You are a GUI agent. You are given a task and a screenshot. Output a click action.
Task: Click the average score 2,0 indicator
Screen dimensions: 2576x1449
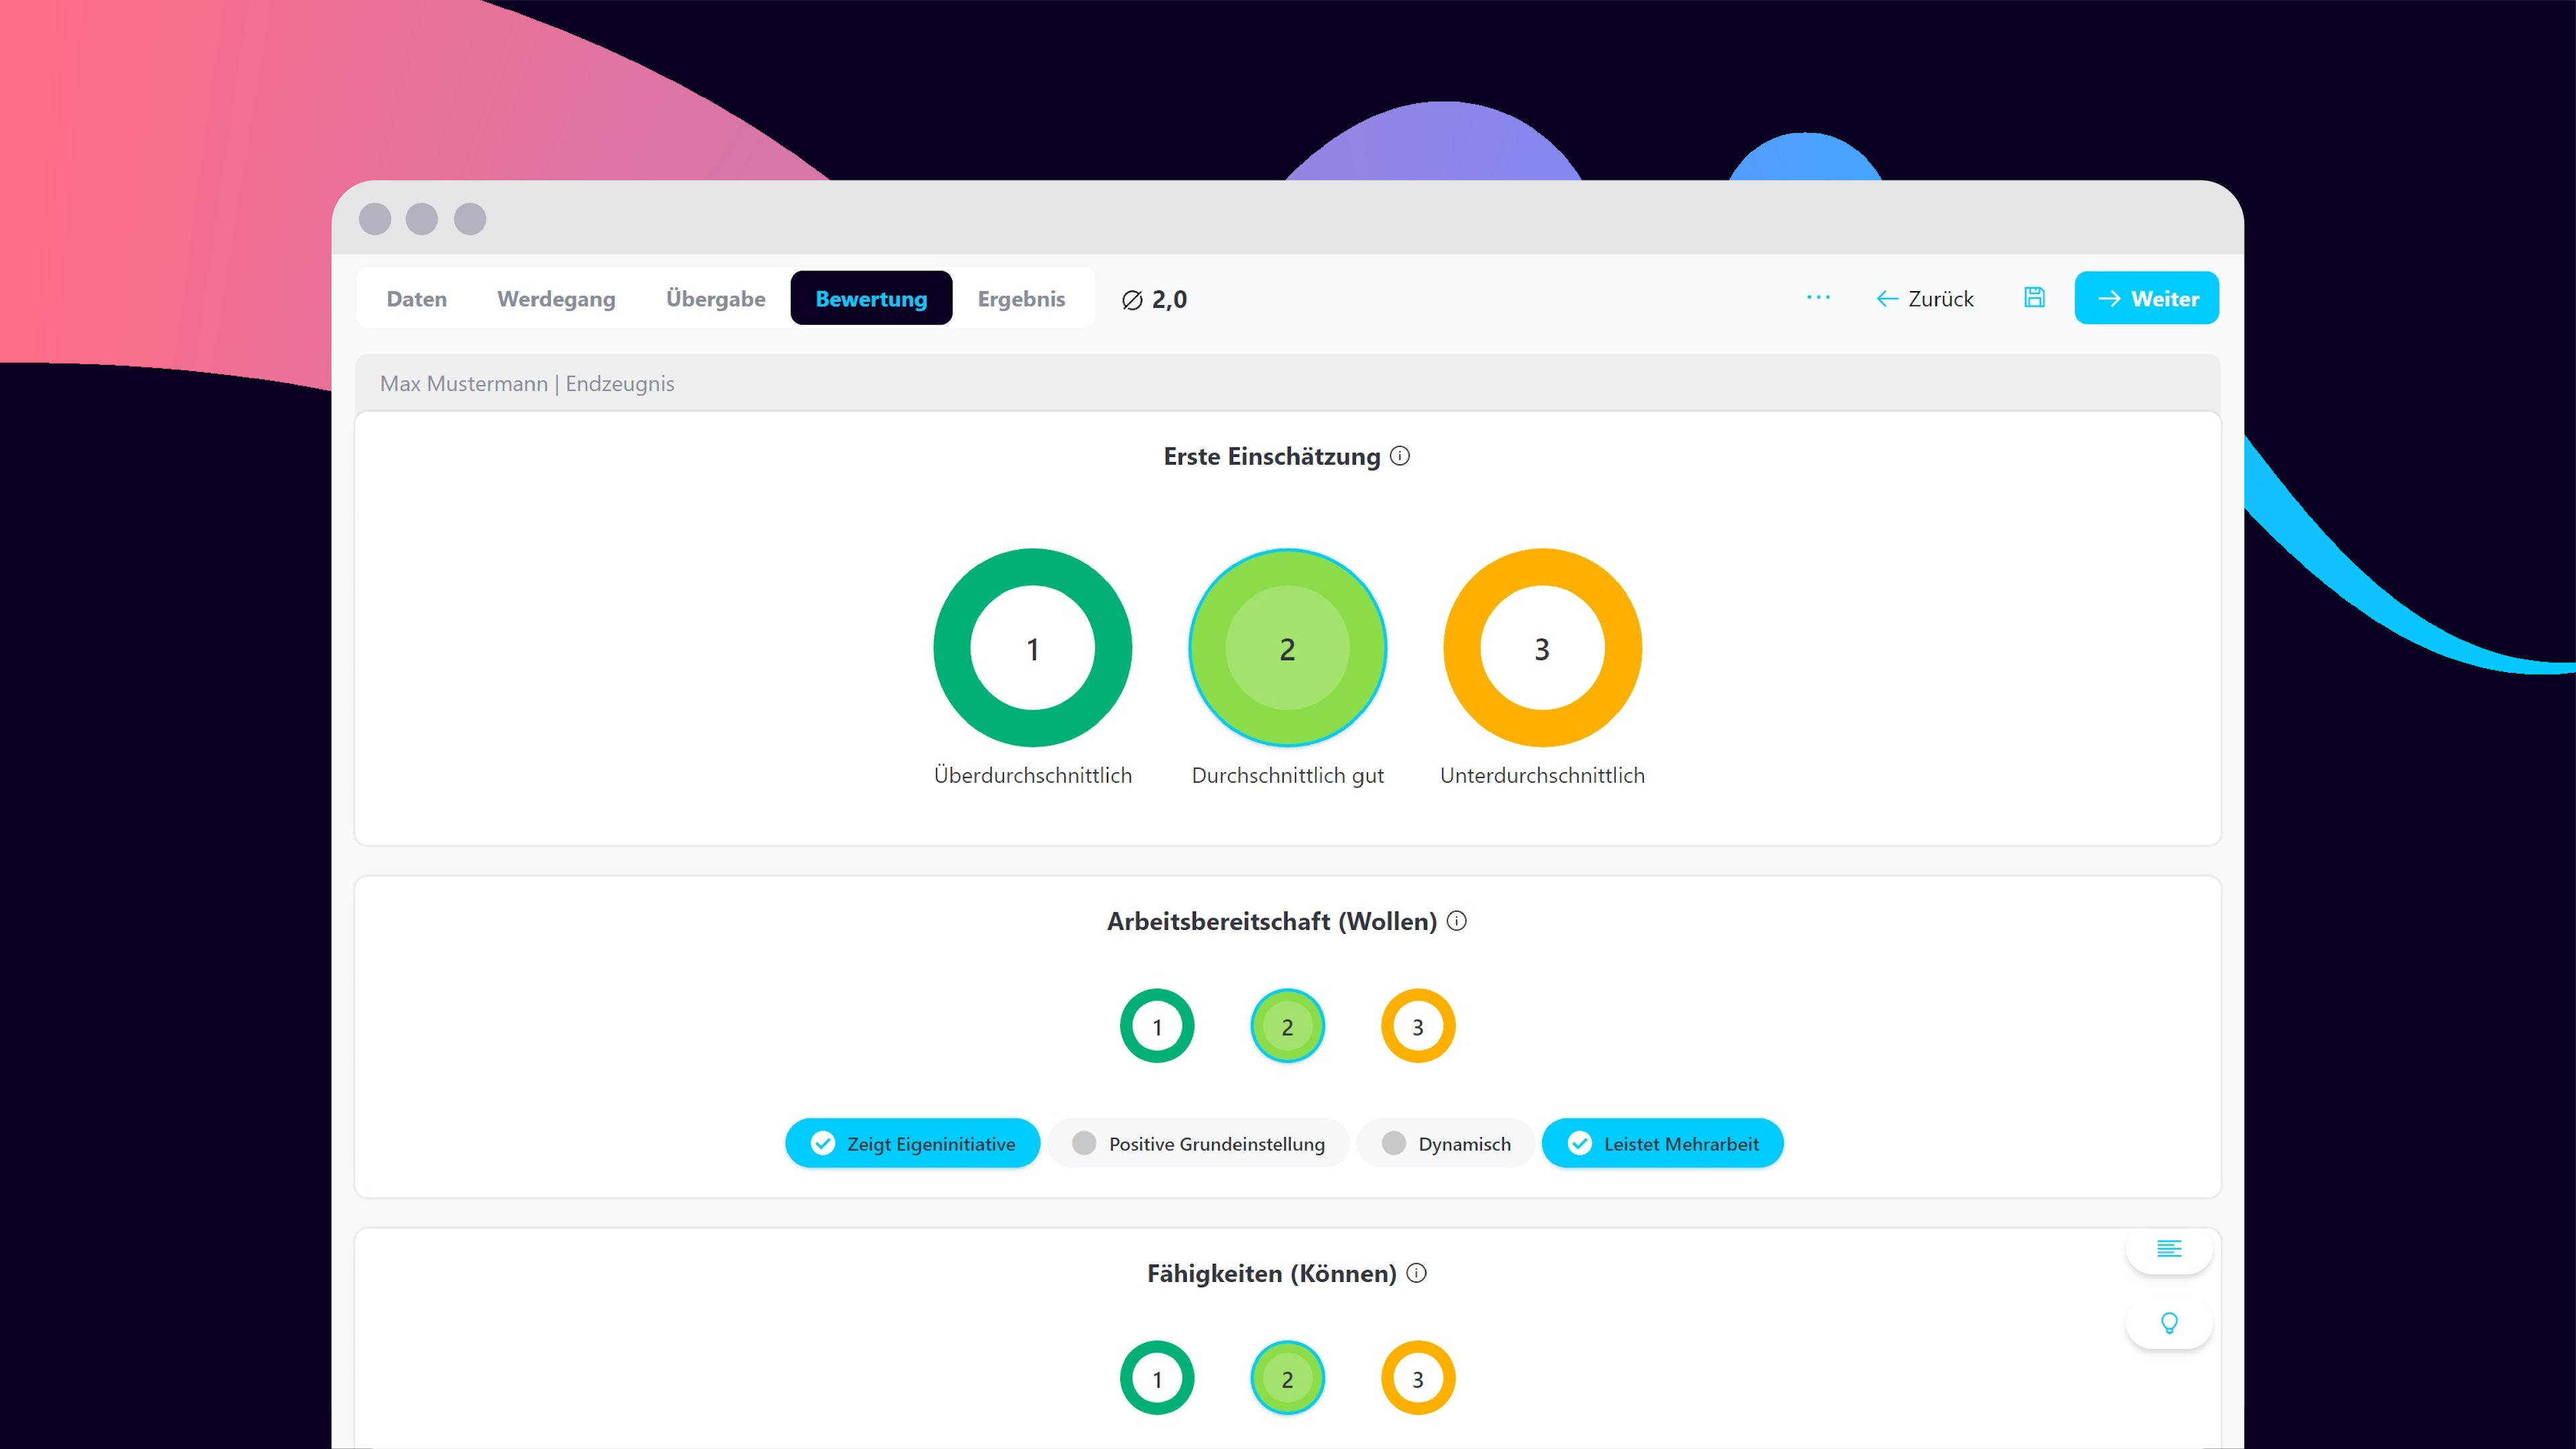[1154, 299]
